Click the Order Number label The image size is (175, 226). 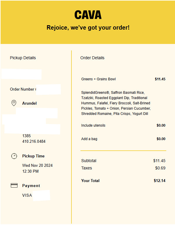click(22, 89)
